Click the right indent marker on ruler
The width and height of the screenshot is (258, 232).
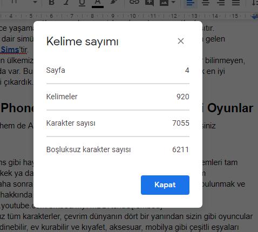[x=255, y=17]
